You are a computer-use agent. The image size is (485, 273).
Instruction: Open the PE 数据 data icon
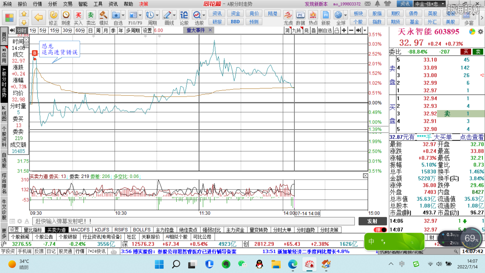pyautogui.click(x=300, y=15)
